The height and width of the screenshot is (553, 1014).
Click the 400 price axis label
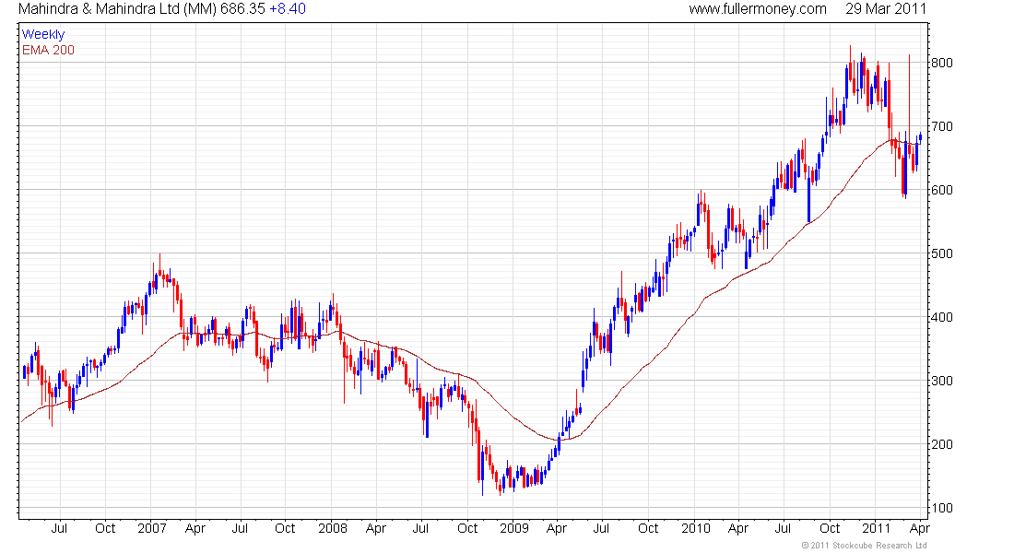[941, 317]
